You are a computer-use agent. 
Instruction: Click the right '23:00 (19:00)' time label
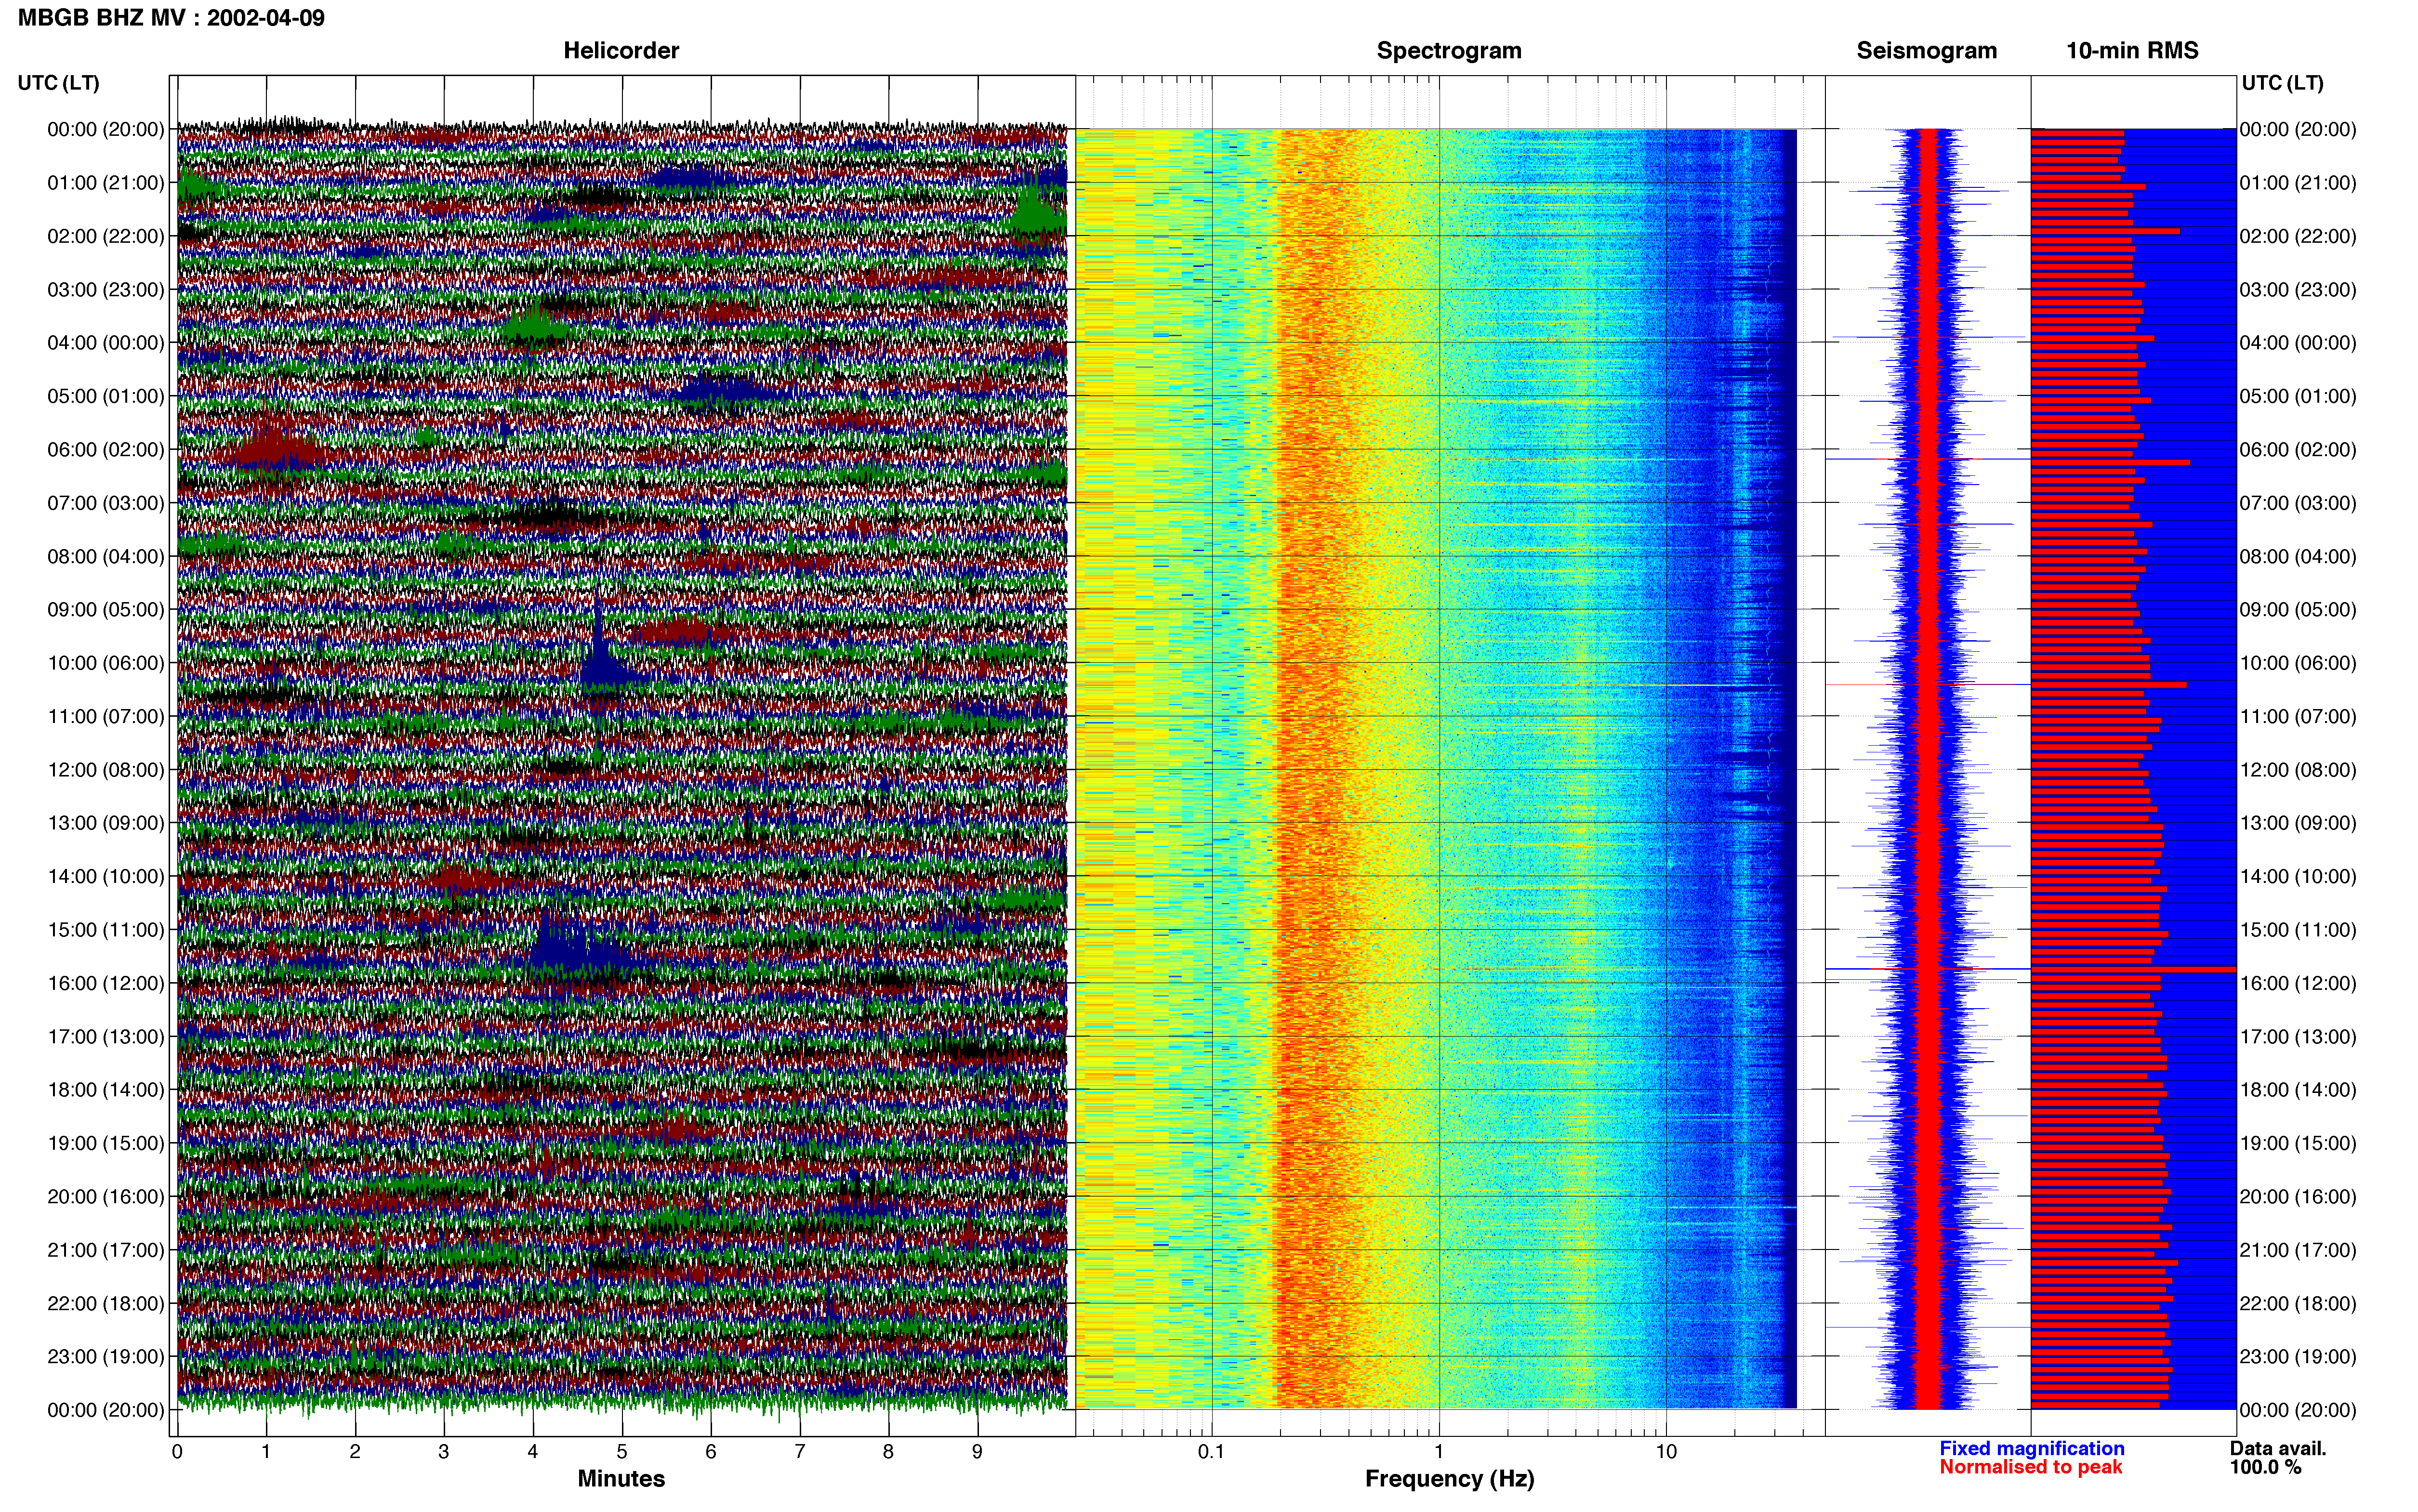click(2298, 1357)
